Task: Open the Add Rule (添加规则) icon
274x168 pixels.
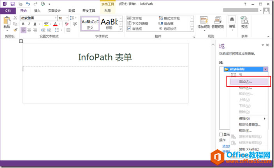Action: point(204,22)
